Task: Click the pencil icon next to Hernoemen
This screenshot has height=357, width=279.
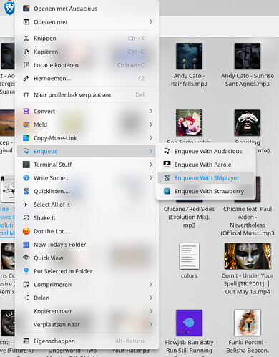Action: click(x=26, y=79)
